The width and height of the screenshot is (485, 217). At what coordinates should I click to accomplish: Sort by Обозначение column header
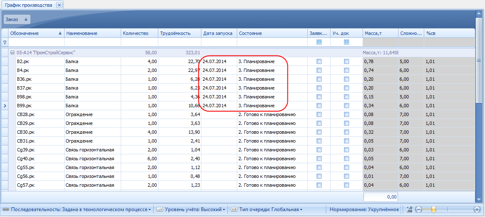[36, 33]
